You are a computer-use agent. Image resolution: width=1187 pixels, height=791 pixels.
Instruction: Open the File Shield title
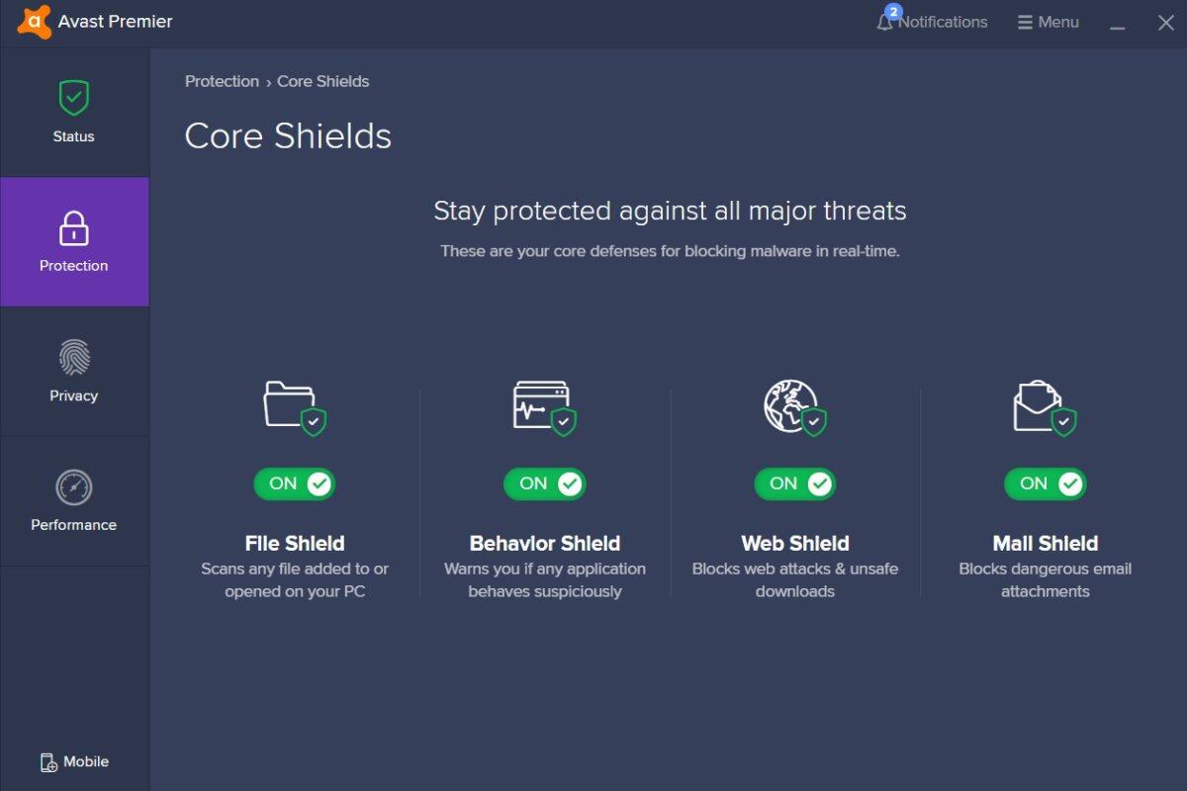[x=295, y=543]
